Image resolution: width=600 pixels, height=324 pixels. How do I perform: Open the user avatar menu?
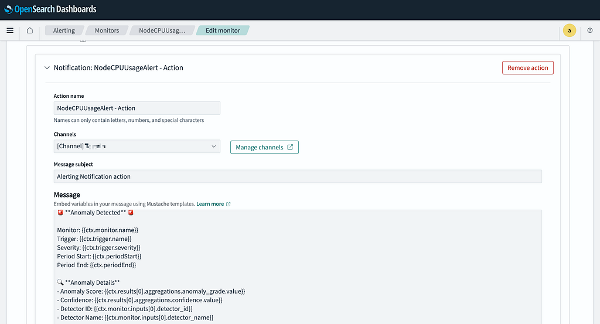(570, 30)
